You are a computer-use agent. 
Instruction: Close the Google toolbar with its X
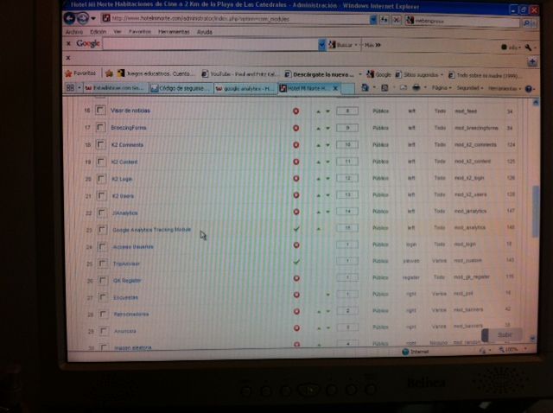(x=69, y=43)
